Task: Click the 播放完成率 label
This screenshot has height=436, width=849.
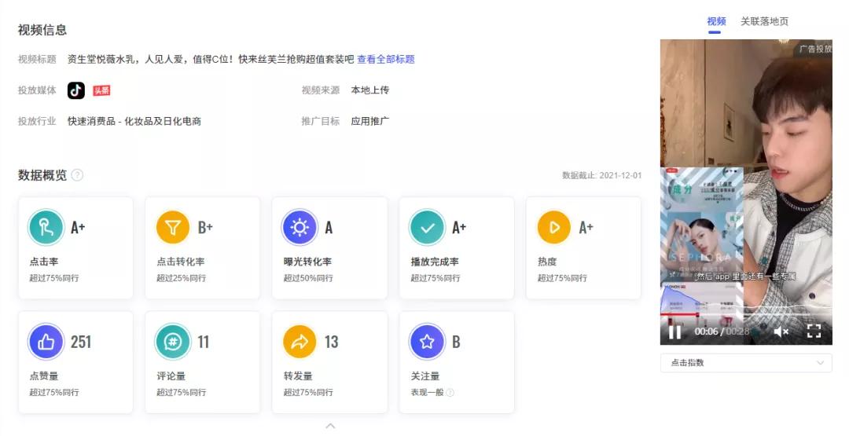Action: [x=435, y=262]
